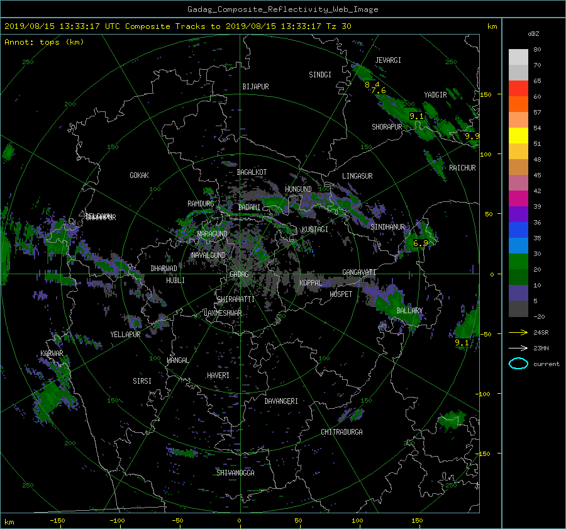
Task: Click the Gadag_Composite_Reflectivity_Web_Image title
Action: [x=282, y=9]
